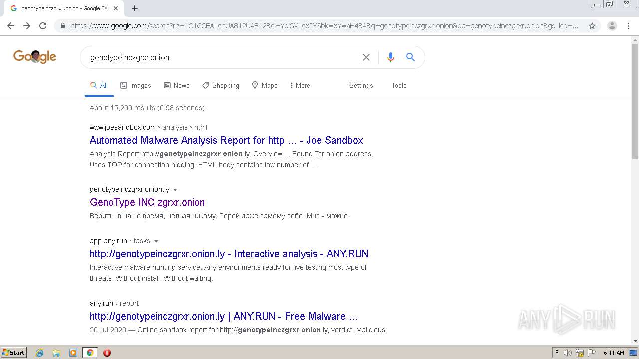Click the browser forward arrow
This screenshot has height=359, width=639.
[27, 26]
